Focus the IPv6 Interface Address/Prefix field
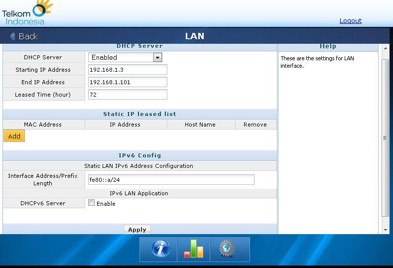Image resolution: width=393 pixels, height=268 pixels. tap(171, 180)
